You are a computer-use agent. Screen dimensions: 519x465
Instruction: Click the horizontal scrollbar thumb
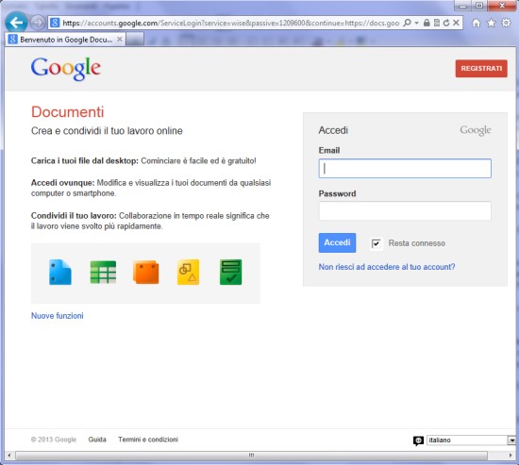(x=251, y=456)
